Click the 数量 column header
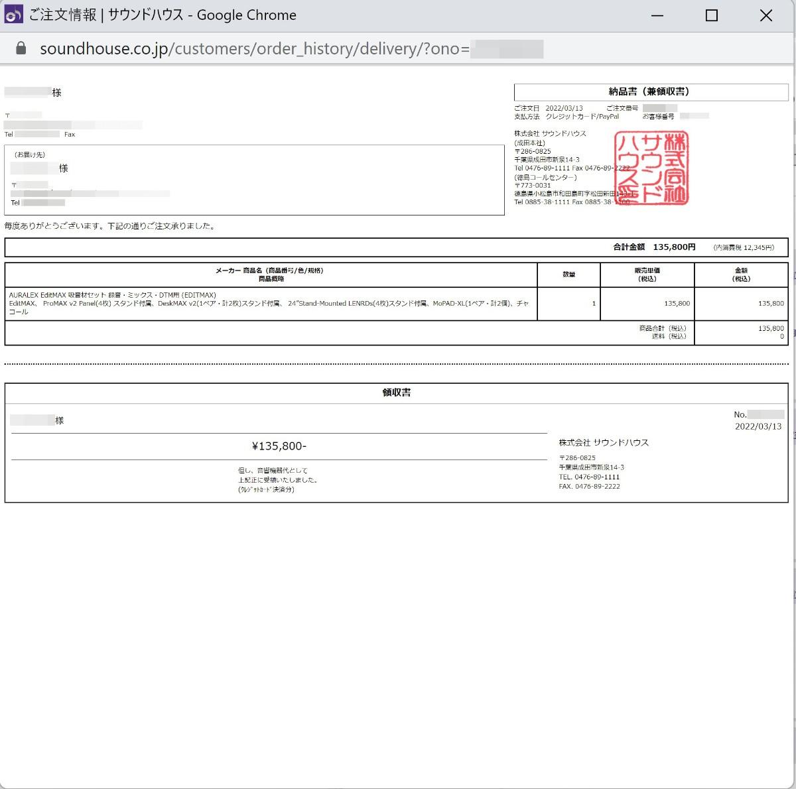The image size is (796, 789). pos(568,274)
